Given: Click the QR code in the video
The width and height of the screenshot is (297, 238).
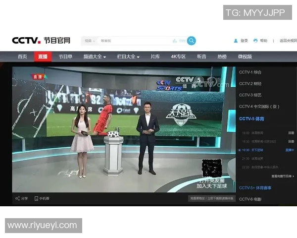Looking at the screenshot, I should (x=211, y=168).
